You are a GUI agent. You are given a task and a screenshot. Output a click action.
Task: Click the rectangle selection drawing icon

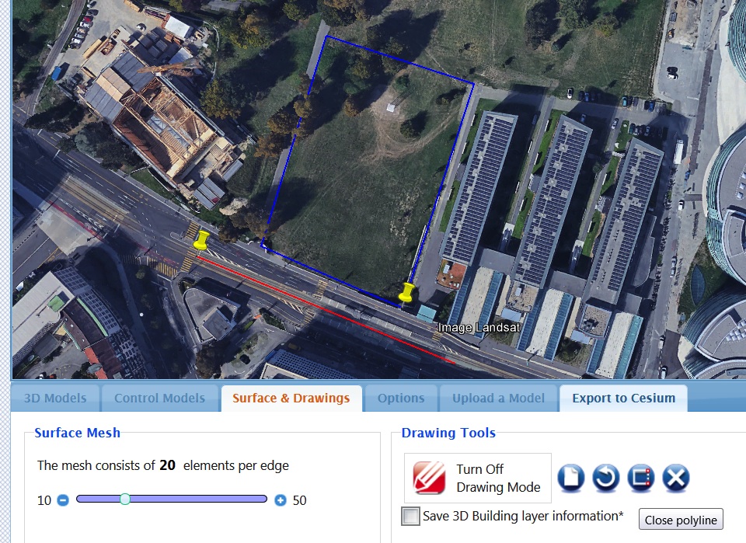click(x=640, y=478)
